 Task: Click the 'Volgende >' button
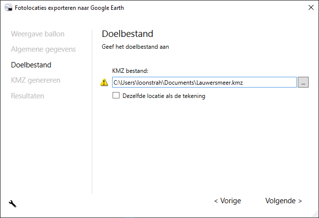pyautogui.click(x=283, y=201)
